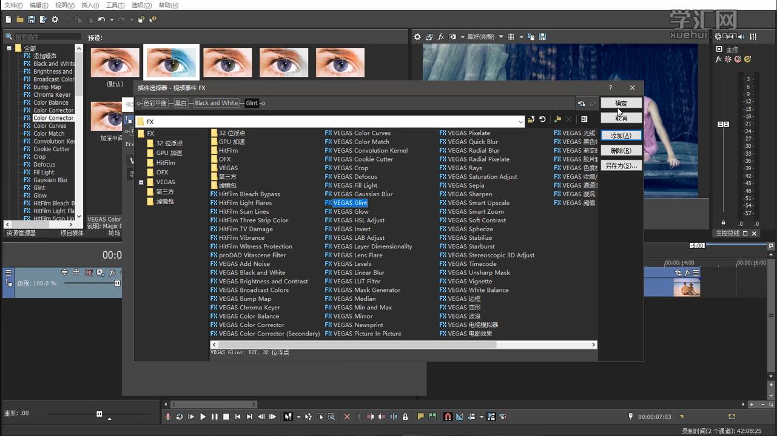This screenshot has height=436, width=777.
Task: Click the Play button in transport bar
Action: tap(203, 417)
